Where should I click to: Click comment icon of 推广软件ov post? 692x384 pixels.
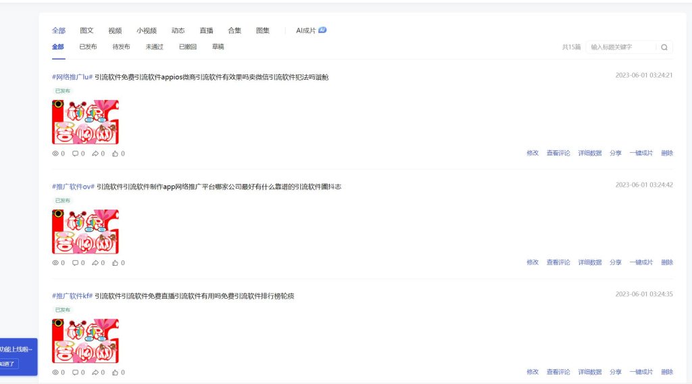pos(75,262)
